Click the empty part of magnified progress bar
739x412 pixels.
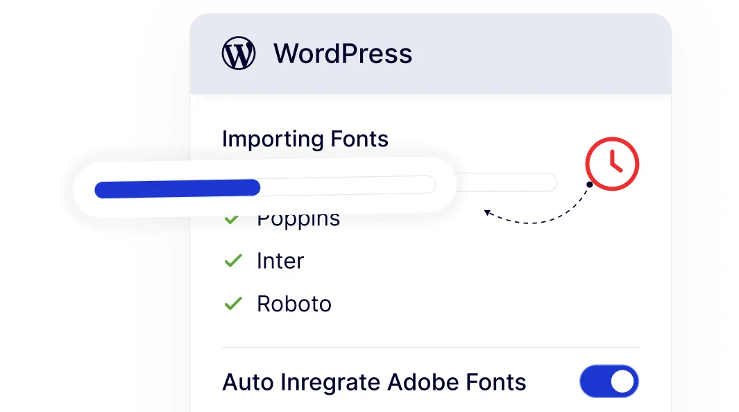(x=347, y=185)
